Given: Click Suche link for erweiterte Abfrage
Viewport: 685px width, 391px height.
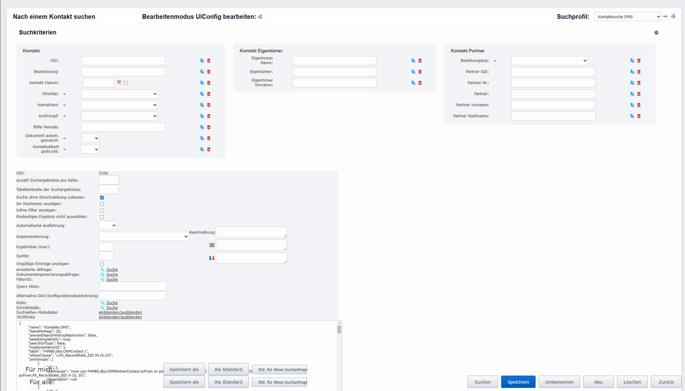Looking at the screenshot, I should tap(112, 270).
